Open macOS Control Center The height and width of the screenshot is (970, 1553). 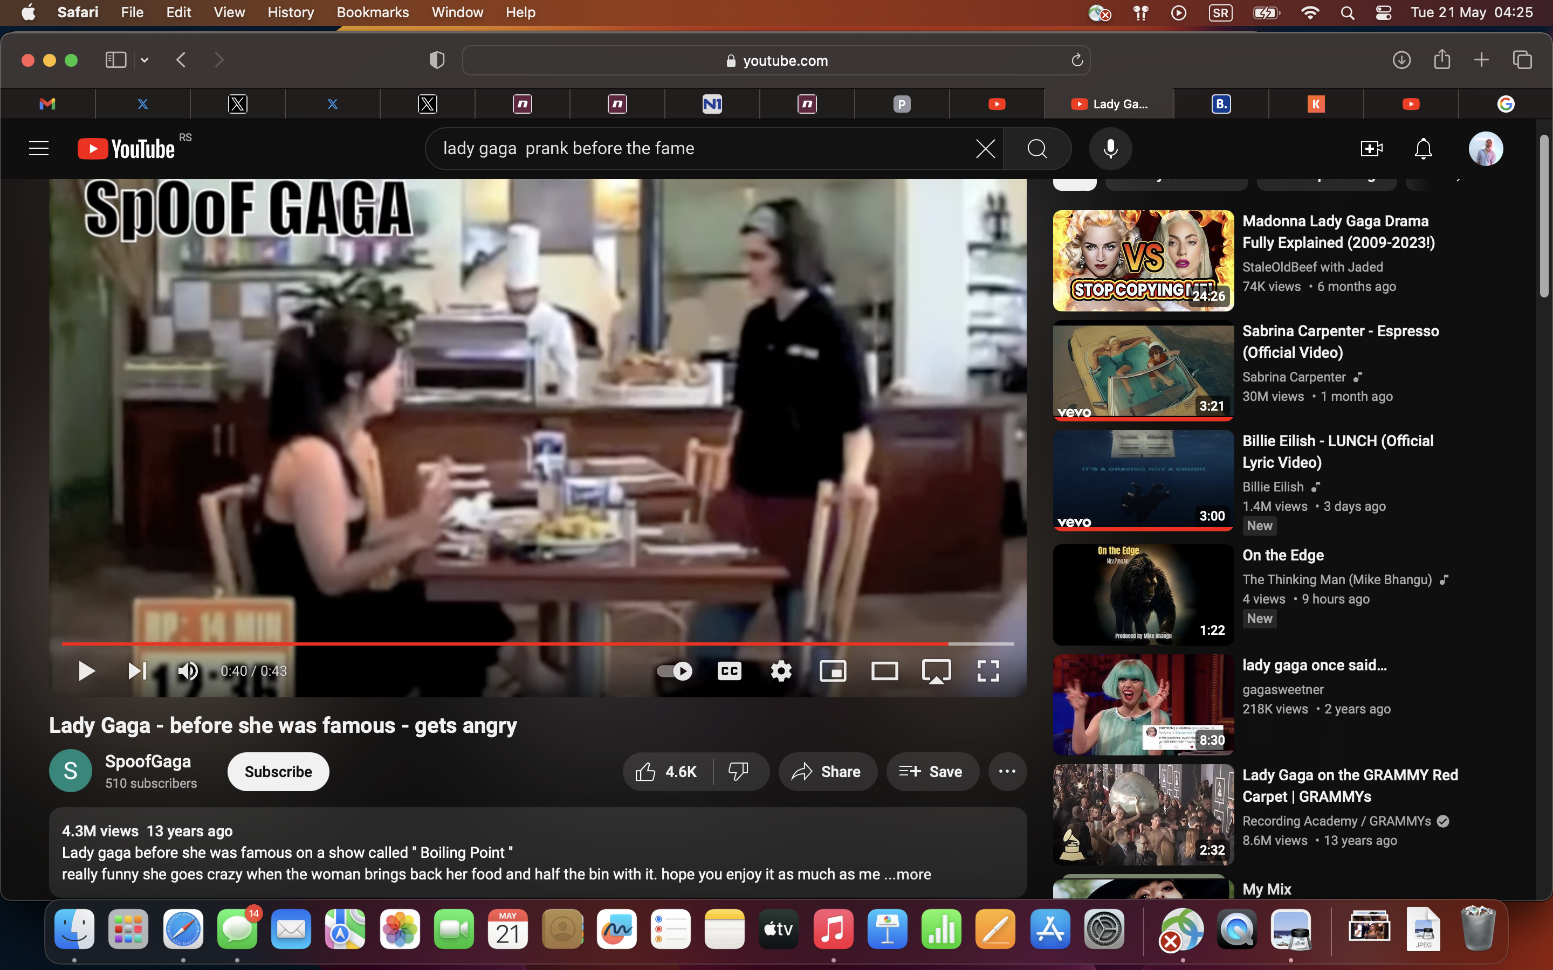tap(1384, 13)
